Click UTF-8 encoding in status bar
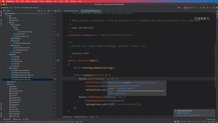 point(204,122)
